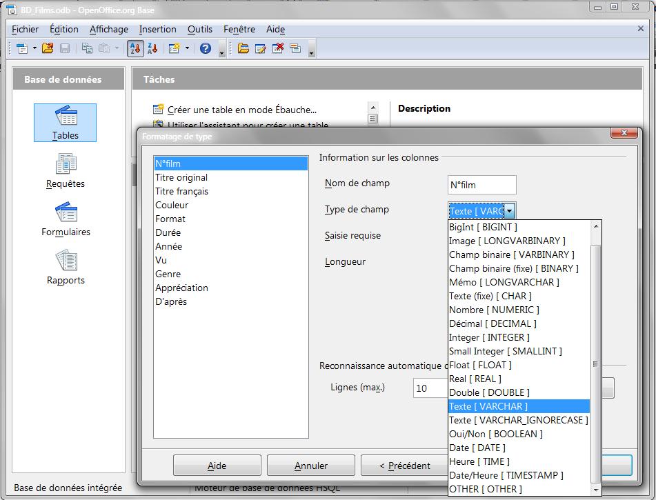Click type list scrollbar down arrow
Image resolution: width=656 pixels, height=500 pixels.
596,490
